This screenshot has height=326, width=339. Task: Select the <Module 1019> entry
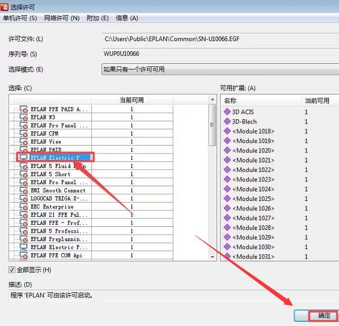(x=253, y=141)
